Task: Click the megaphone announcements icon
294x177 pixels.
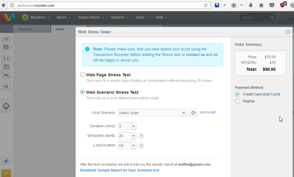Action: [6, 161]
